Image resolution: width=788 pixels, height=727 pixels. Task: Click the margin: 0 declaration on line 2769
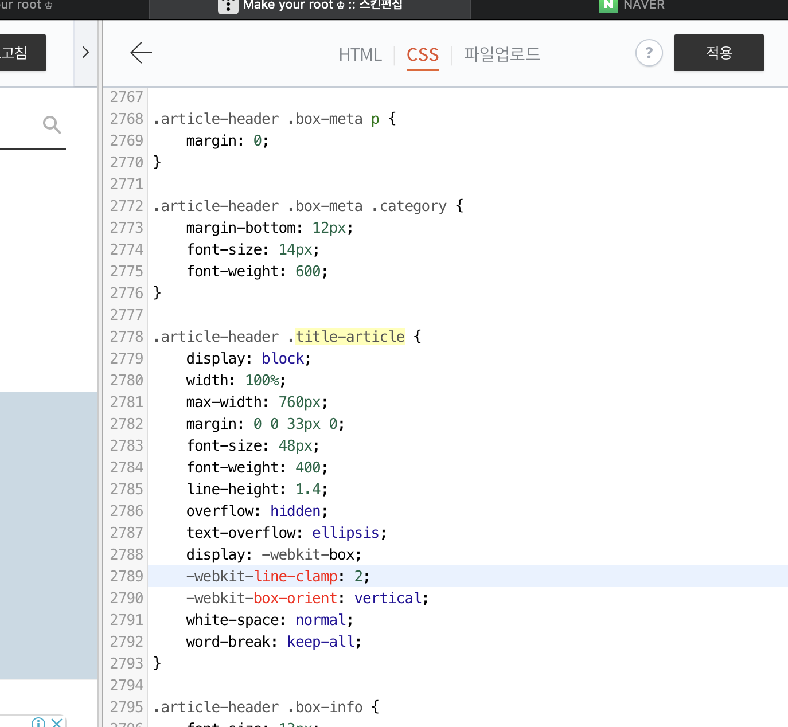[x=228, y=140]
